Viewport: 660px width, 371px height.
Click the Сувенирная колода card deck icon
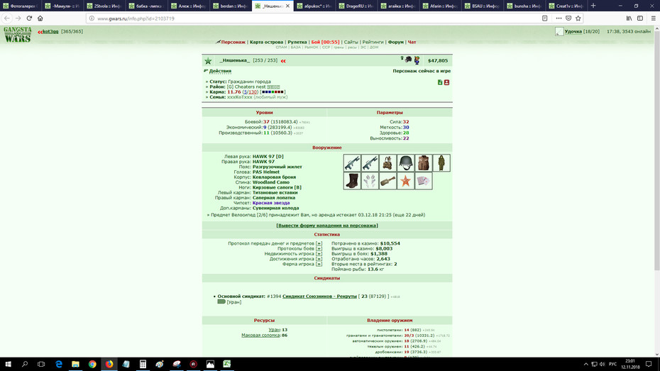coord(424,181)
